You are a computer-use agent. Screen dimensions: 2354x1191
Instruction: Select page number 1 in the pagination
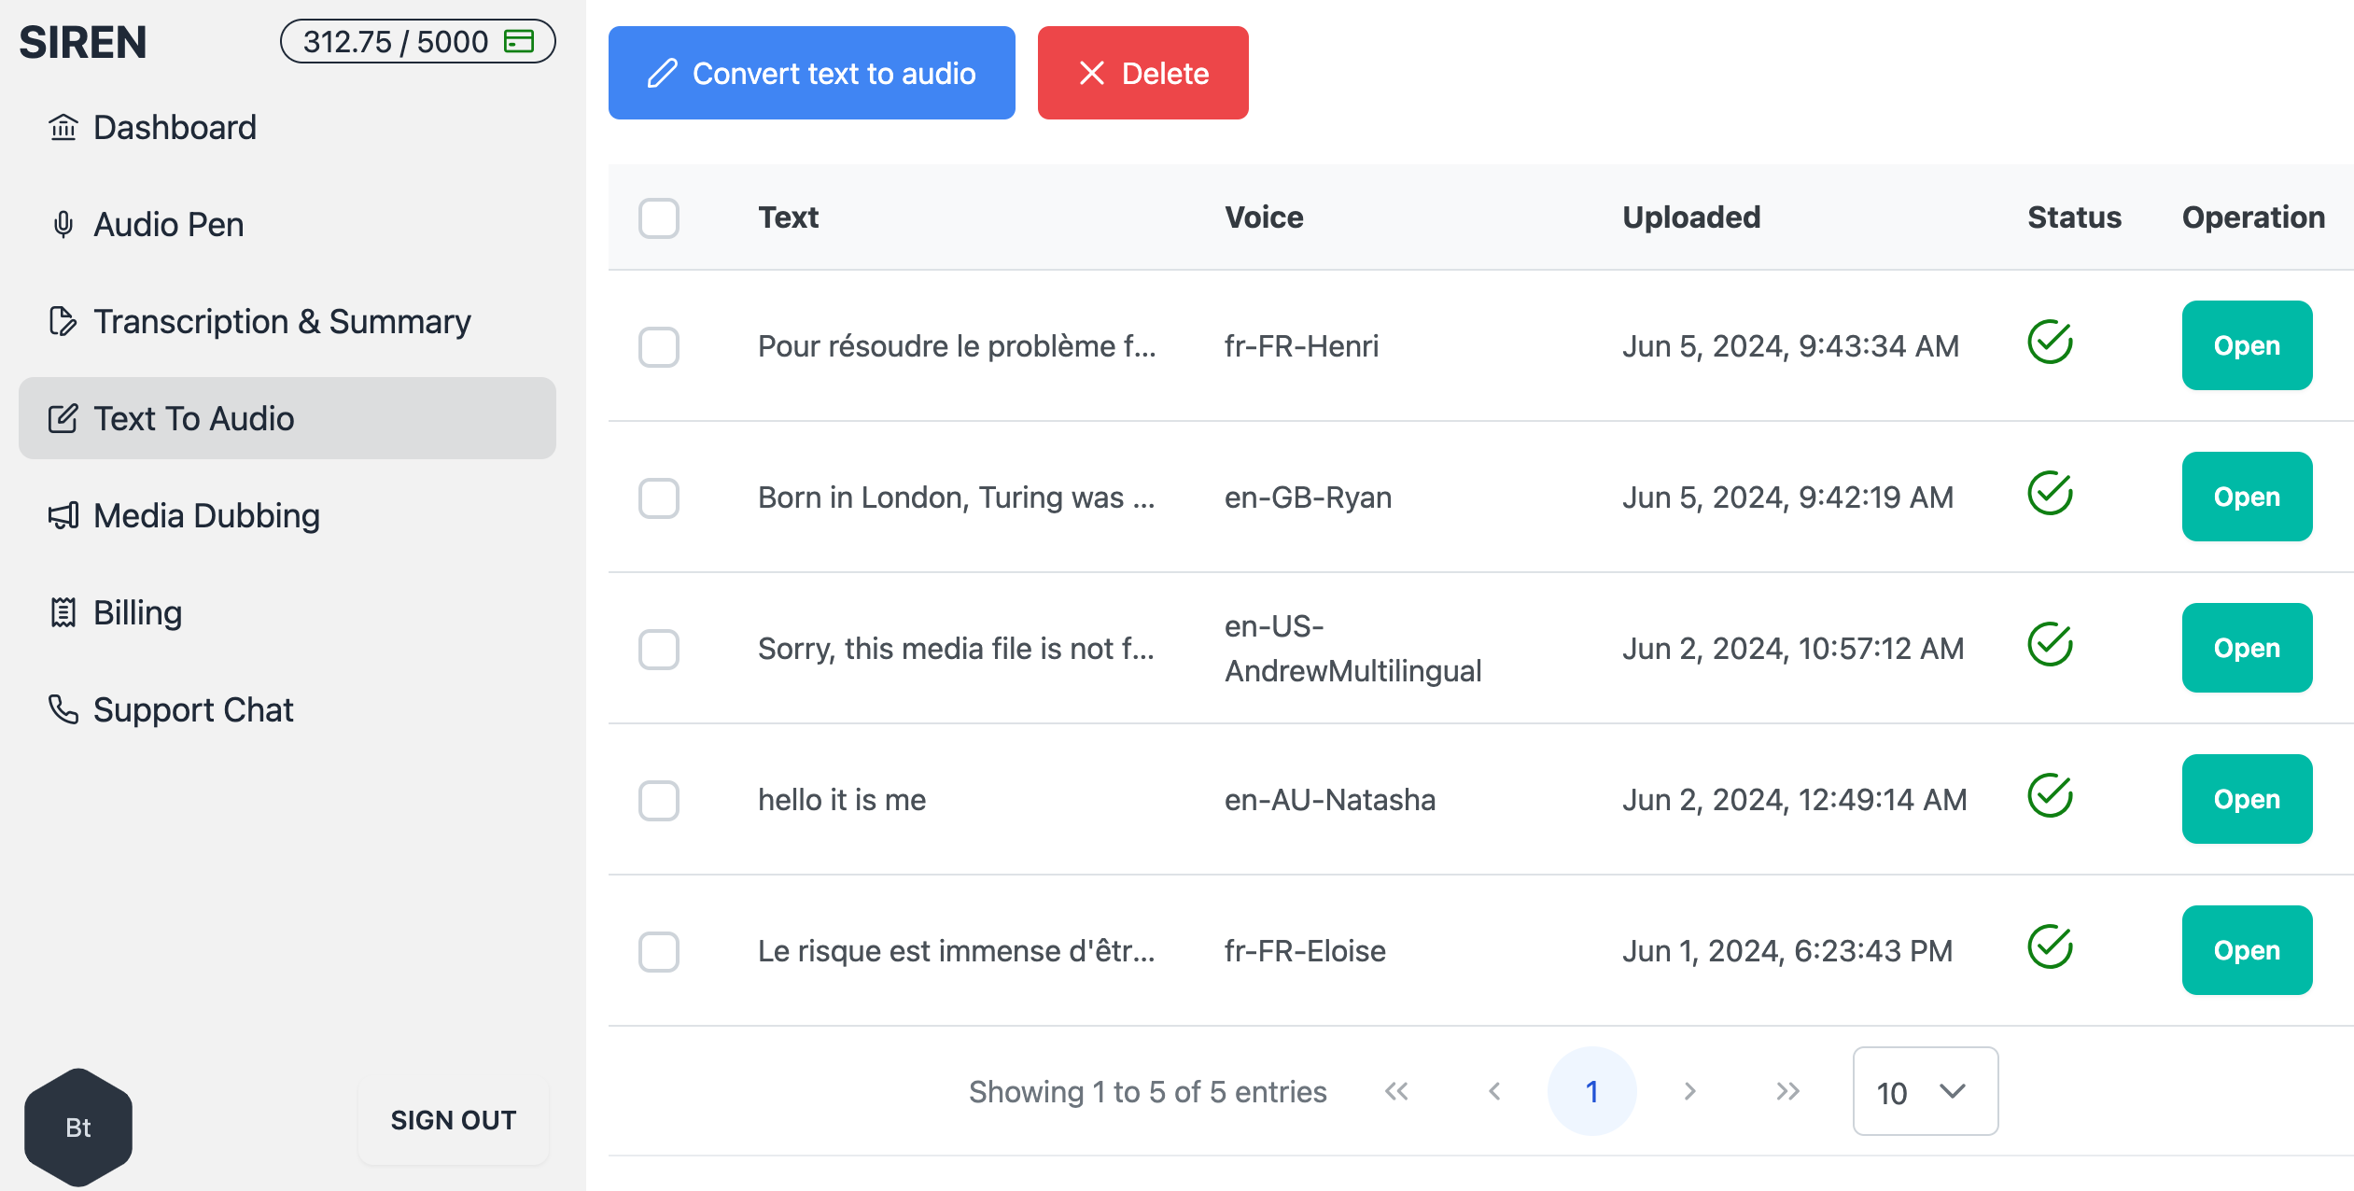click(x=1591, y=1091)
